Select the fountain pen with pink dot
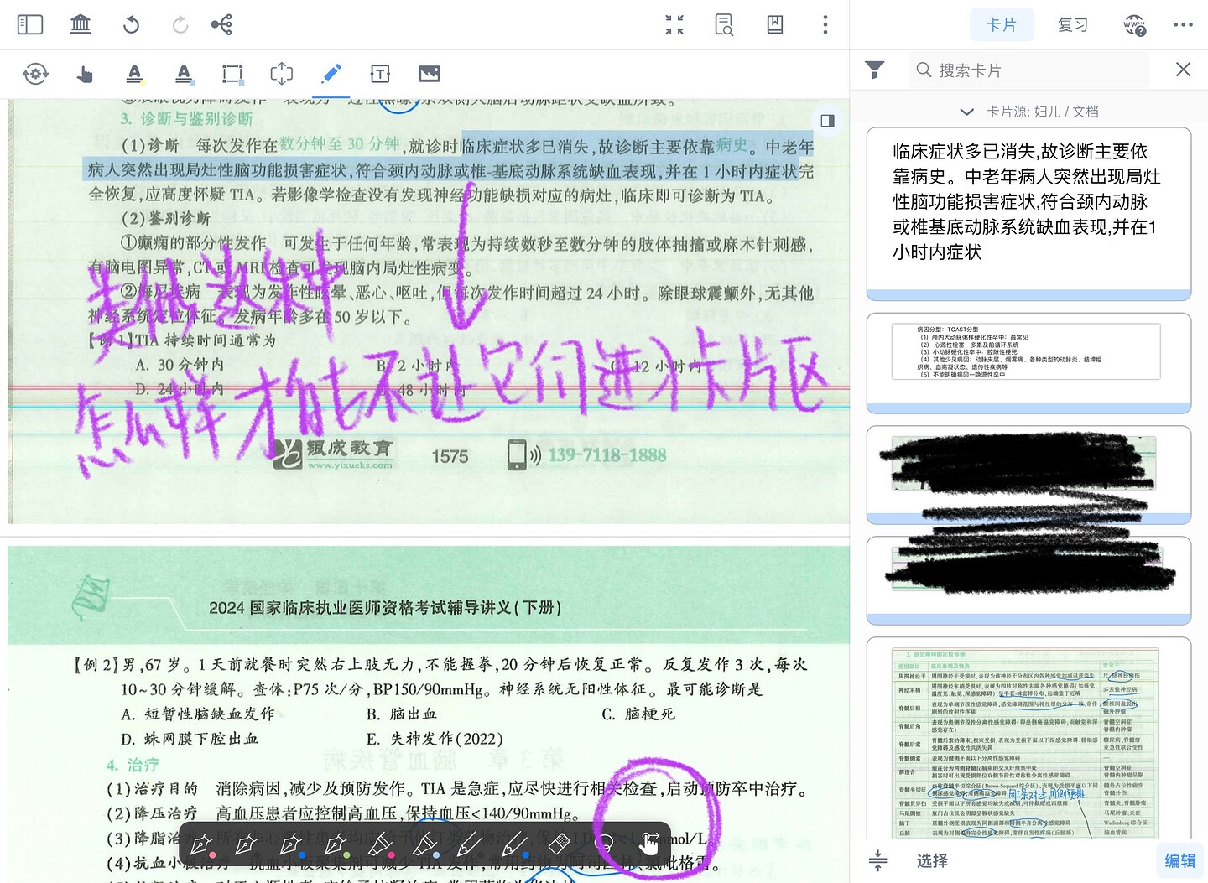The width and height of the screenshot is (1208, 883). [201, 843]
